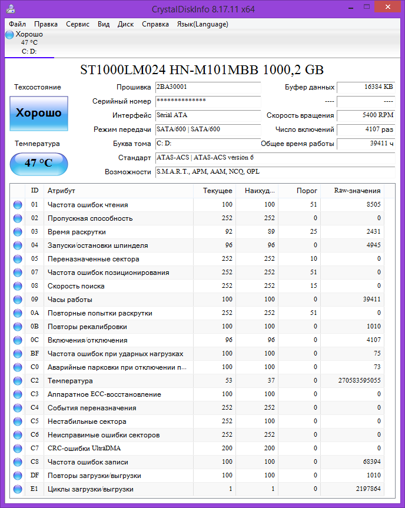Click the Наихуд... column header
Screen dimensions: 405x508
(257, 191)
